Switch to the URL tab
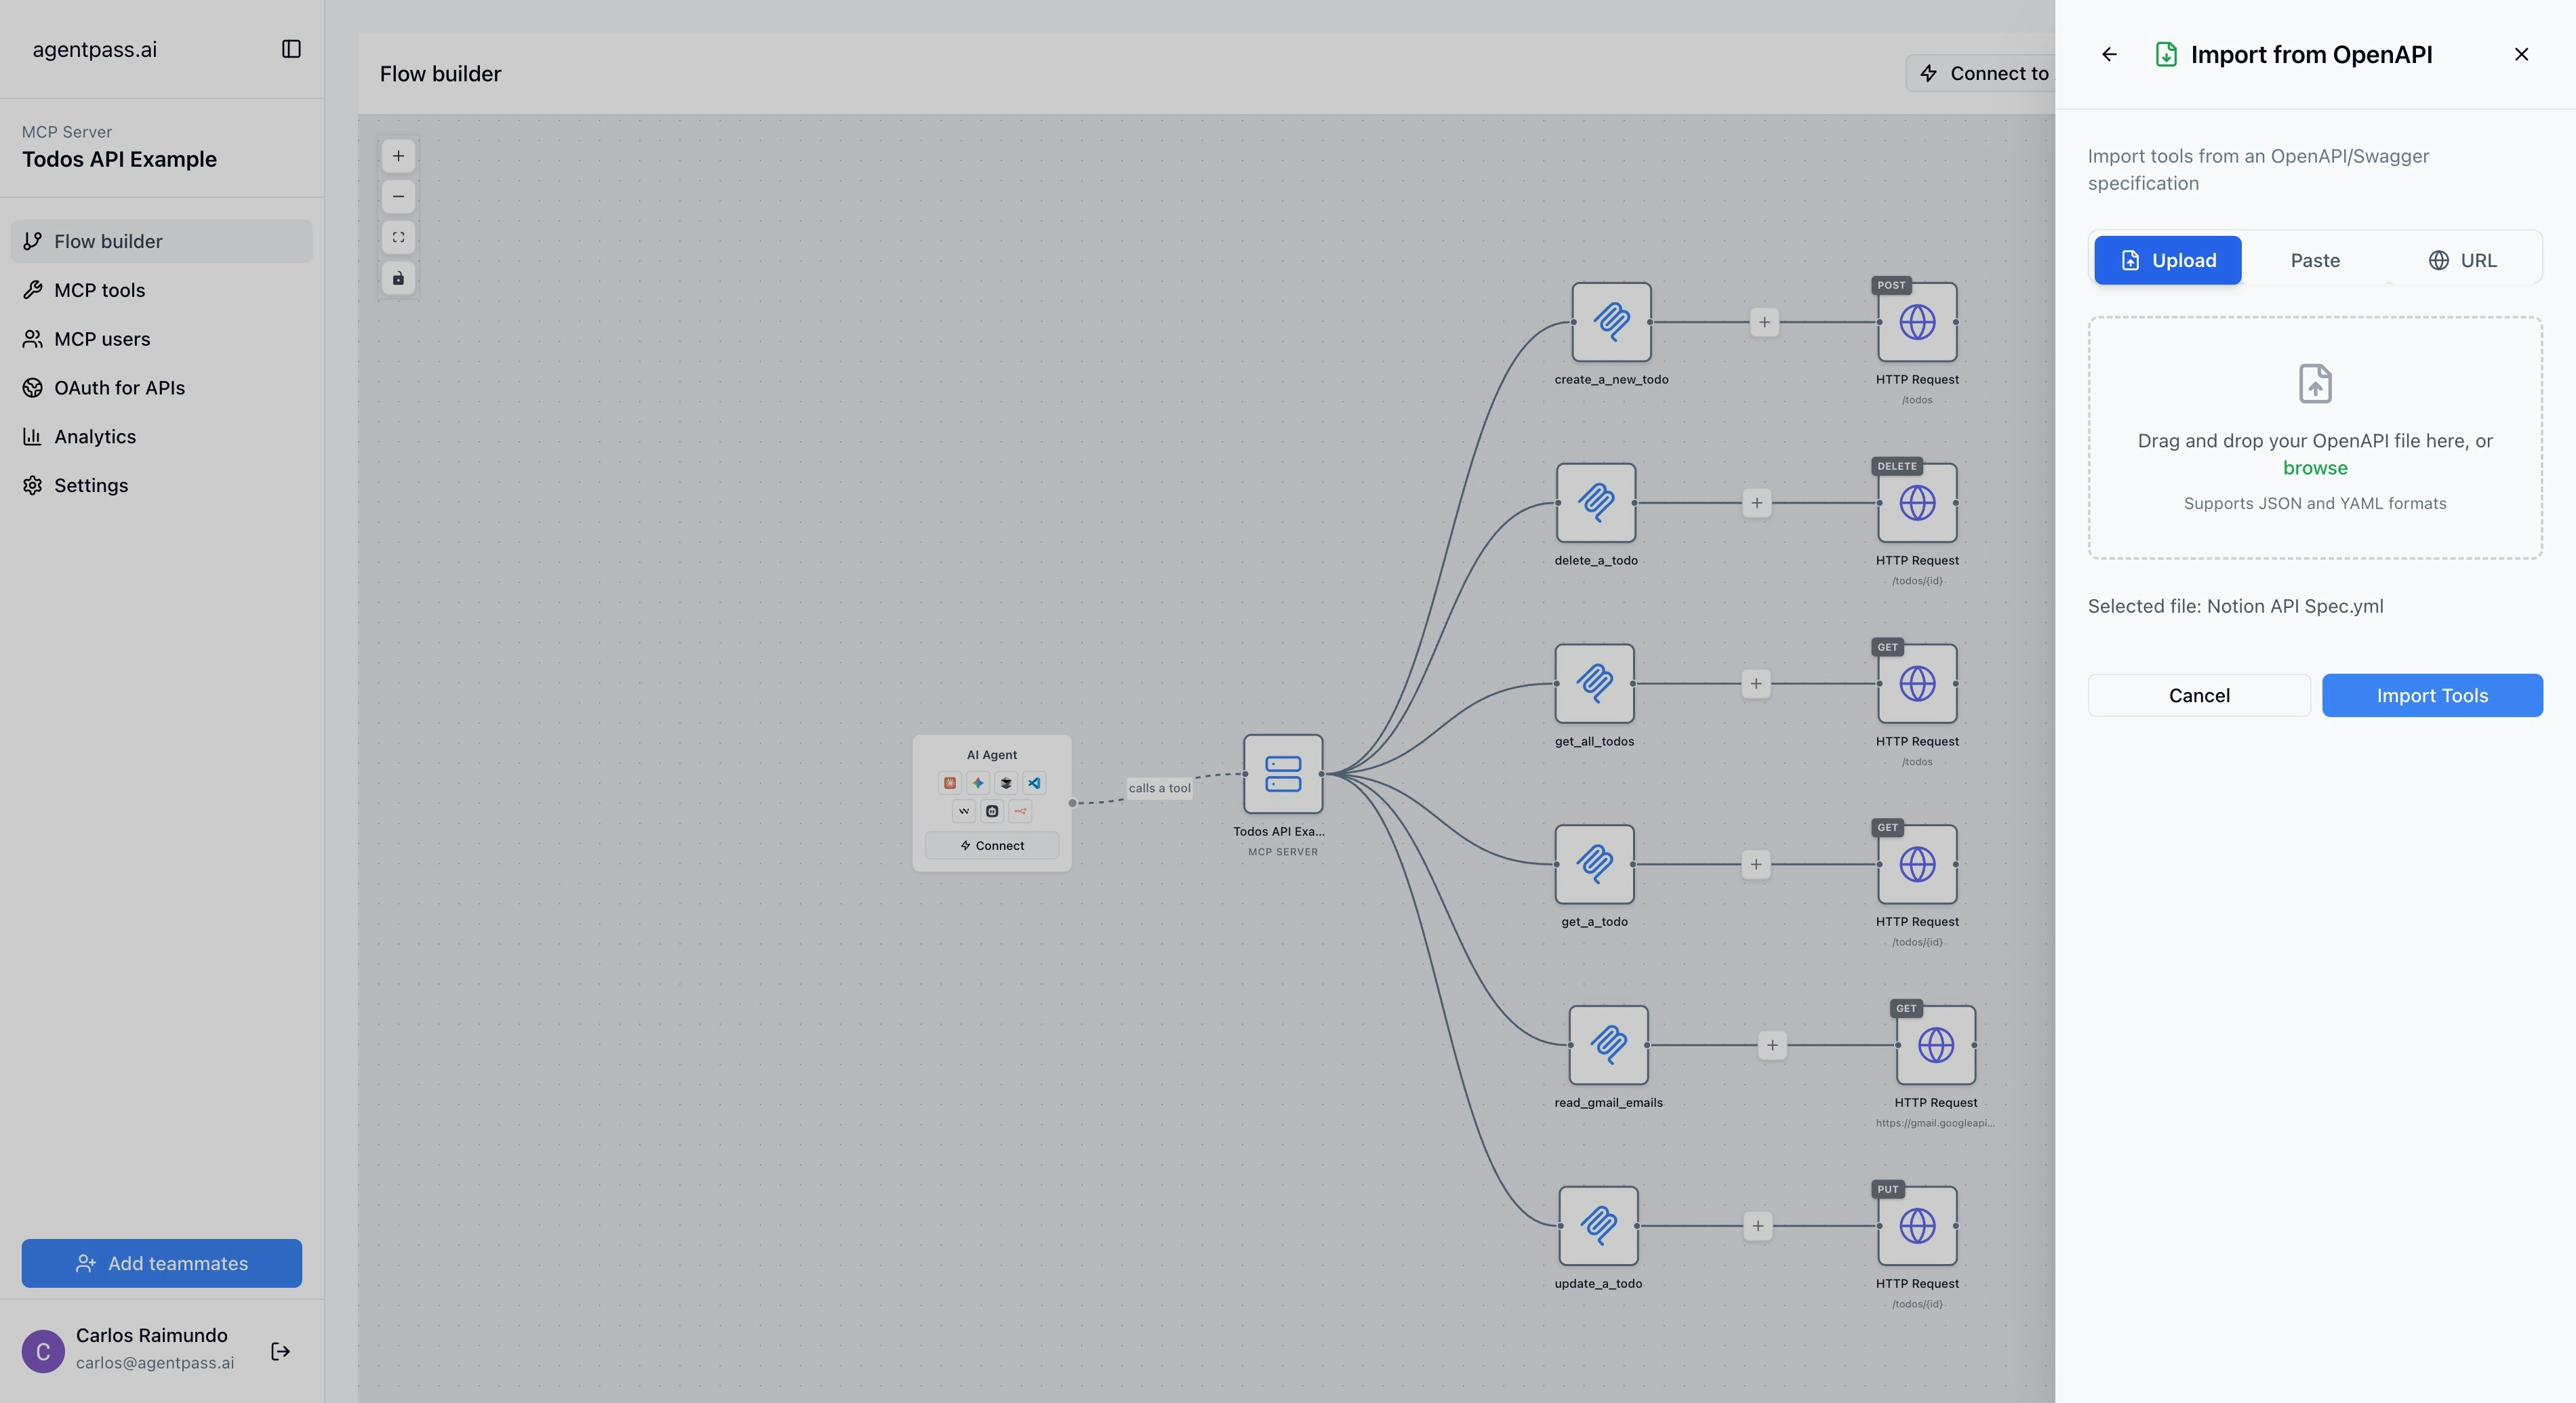The height and width of the screenshot is (1403, 2576). pos(2462,260)
